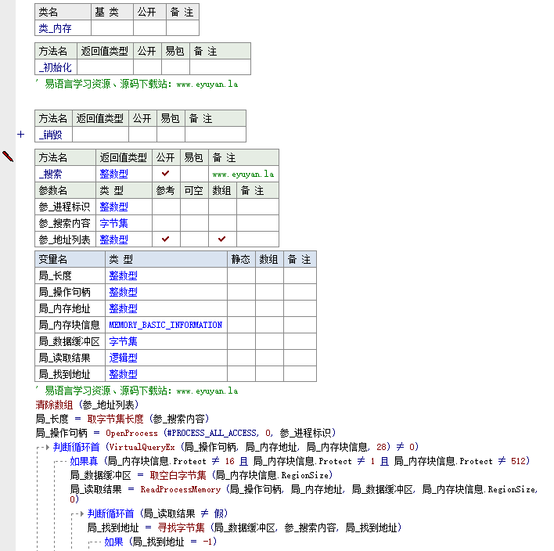Select variable 局_内存块信息

[70, 325]
